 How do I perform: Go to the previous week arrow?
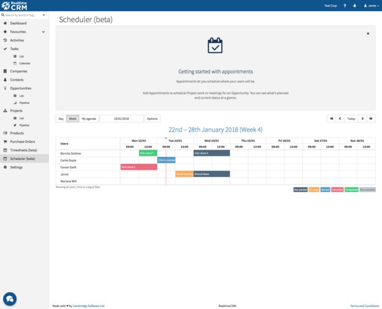click(339, 119)
